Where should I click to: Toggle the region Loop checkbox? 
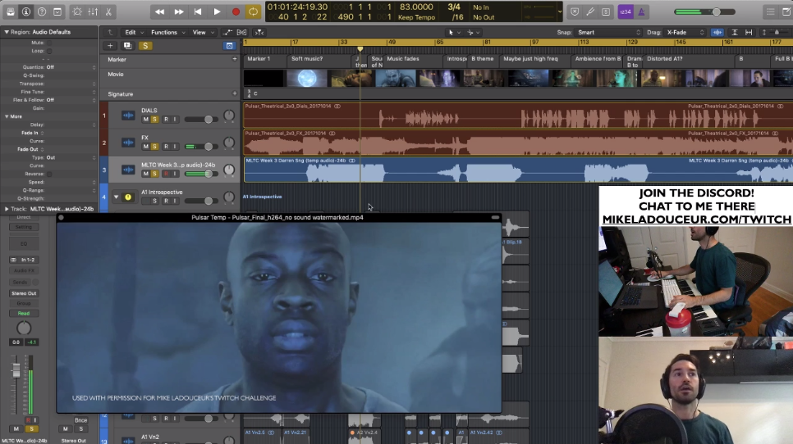pos(49,51)
